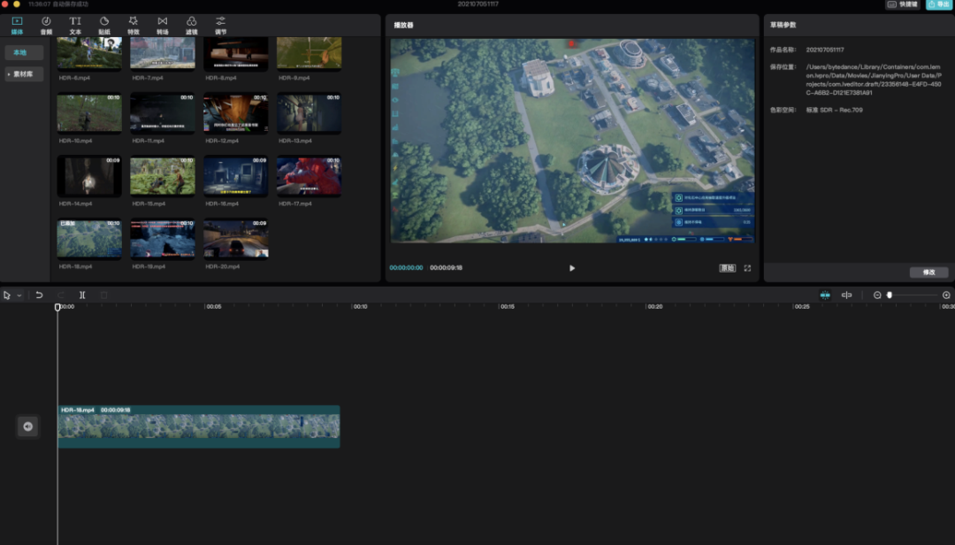
Task: Open the 贴纸 stickers tab
Action: tap(104, 25)
